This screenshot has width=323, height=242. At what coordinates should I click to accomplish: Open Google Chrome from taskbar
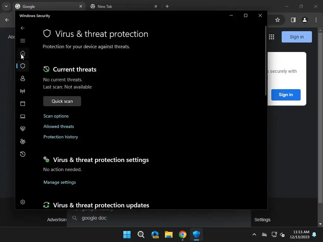click(x=183, y=234)
